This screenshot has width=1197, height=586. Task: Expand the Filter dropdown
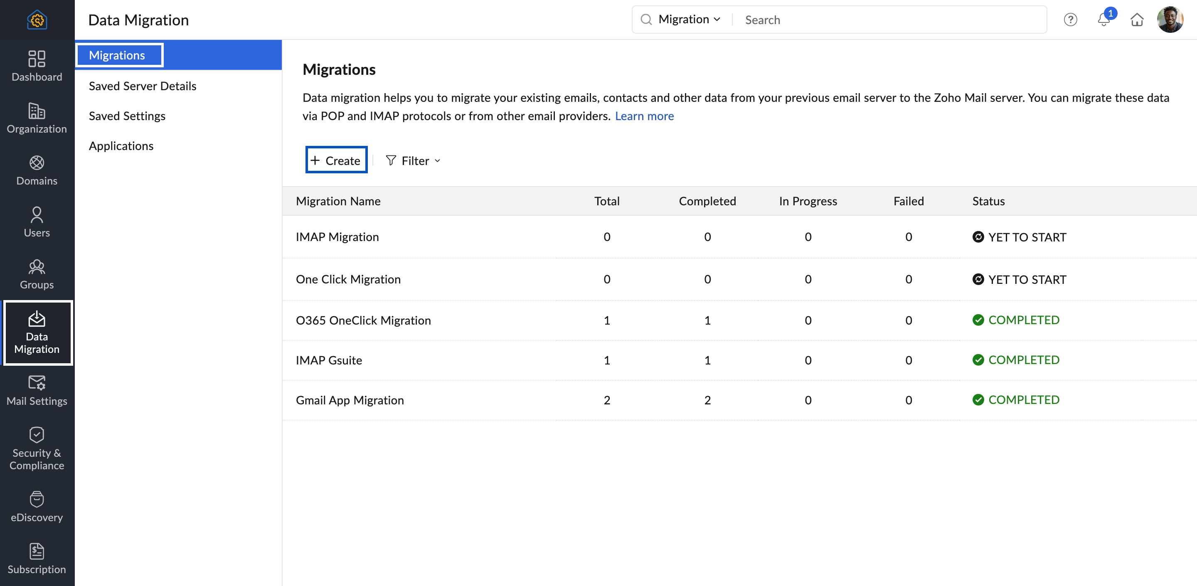413,161
